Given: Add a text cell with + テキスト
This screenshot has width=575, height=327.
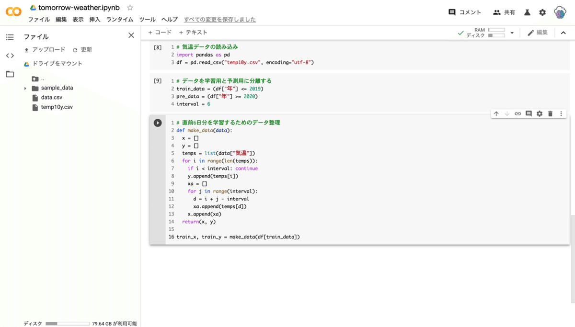Looking at the screenshot, I should pyautogui.click(x=193, y=33).
